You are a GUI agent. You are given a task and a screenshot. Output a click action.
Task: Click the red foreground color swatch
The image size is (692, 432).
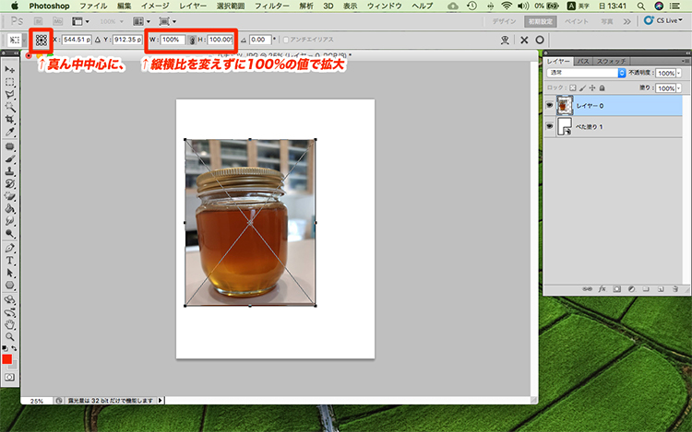point(7,359)
